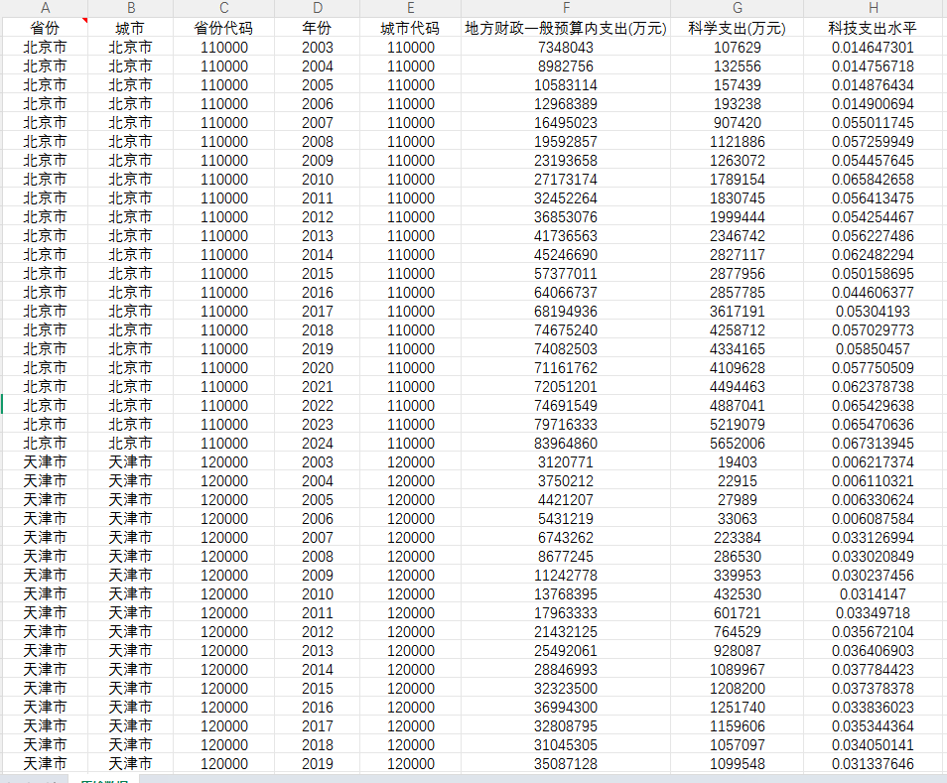Viewport: 947px width, 783px height.
Task: Click the value 0.031337646
Action: tap(874, 764)
